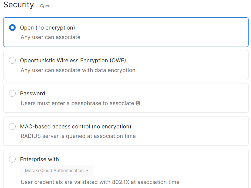This screenshot has height=188, width=251.
Task: Select the Open (no encryption) radio button
Action: tap(12, 27)
